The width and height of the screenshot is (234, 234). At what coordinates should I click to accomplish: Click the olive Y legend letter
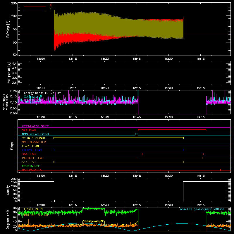51,9
